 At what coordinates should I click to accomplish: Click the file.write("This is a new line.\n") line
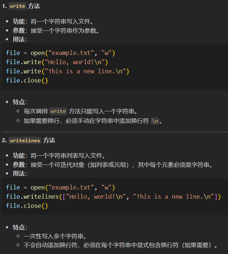click(67, 71)
